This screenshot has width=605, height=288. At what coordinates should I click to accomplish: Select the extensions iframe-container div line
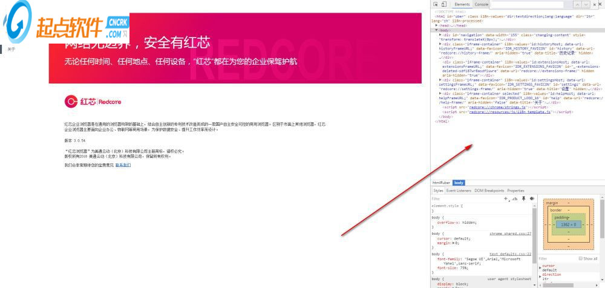click(x=521, y=69)
